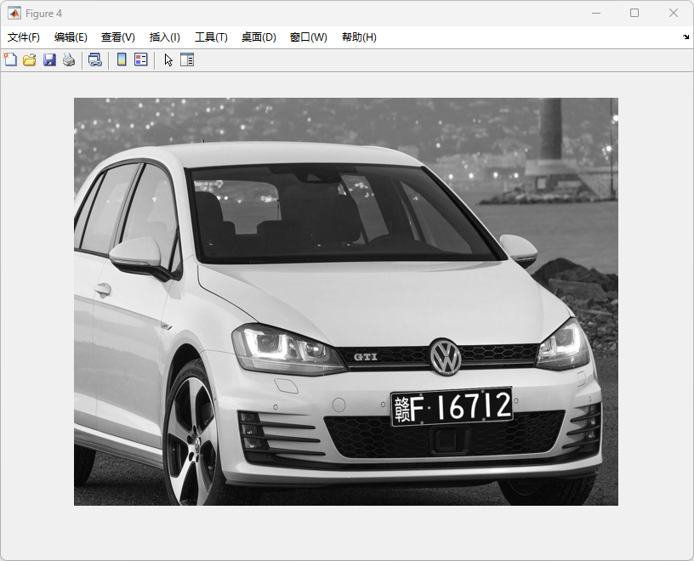The height and width of the screenshot is (561, 694).
Task: Insert a legend with the toolbar icon
Action: tap(140, 59)
